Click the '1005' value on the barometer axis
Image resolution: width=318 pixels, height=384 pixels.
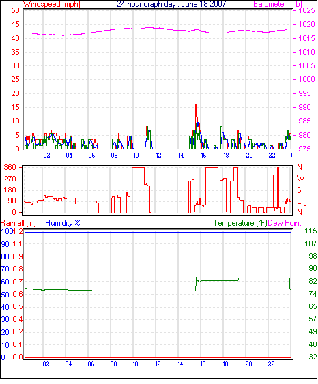click(306, 65)
